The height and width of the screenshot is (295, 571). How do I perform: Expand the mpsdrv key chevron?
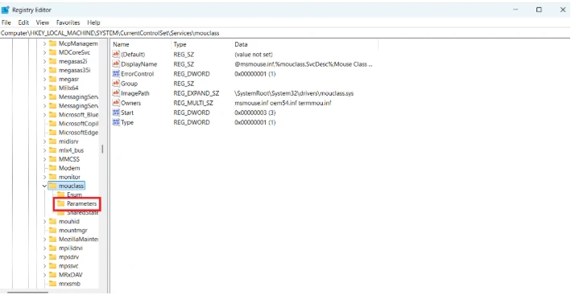click(44, 257)
